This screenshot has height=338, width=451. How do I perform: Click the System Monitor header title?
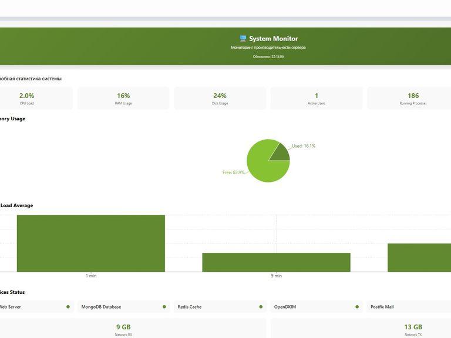[x=274, y=39]
